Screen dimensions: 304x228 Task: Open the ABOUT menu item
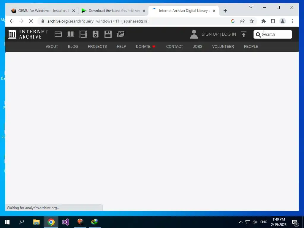[x=52, y=47]
